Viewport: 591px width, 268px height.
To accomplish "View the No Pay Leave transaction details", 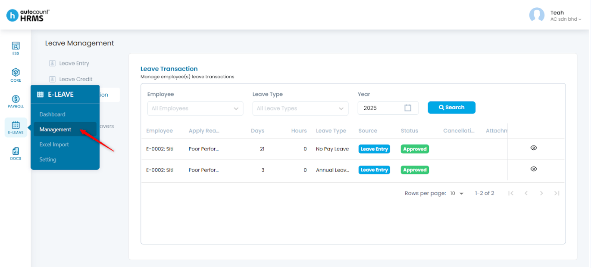I will pyautogui.click(x=533, y=148).
